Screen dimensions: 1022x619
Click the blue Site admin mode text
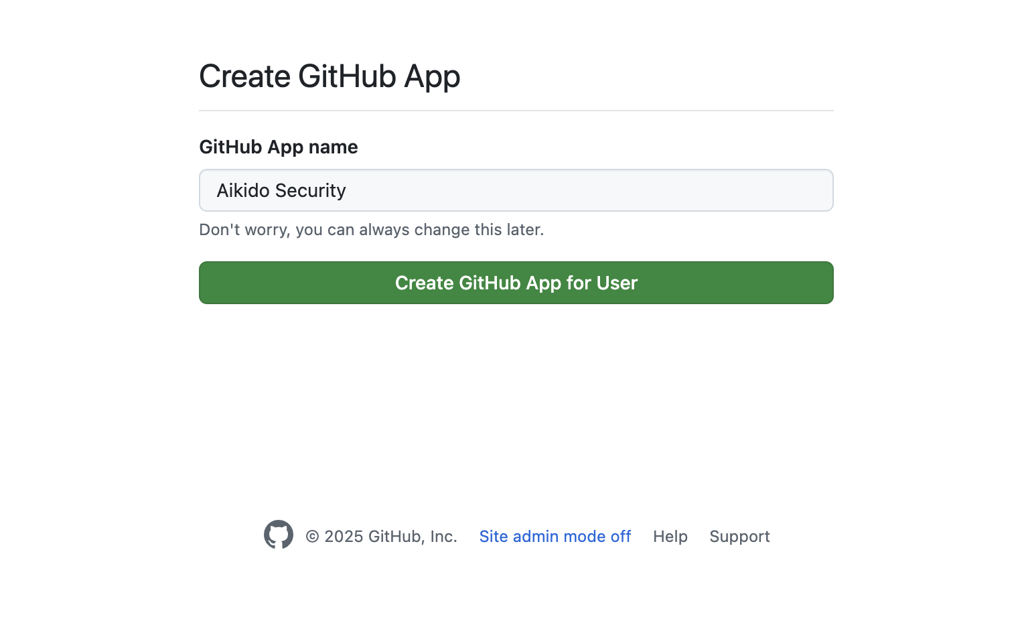click(555, 537)
